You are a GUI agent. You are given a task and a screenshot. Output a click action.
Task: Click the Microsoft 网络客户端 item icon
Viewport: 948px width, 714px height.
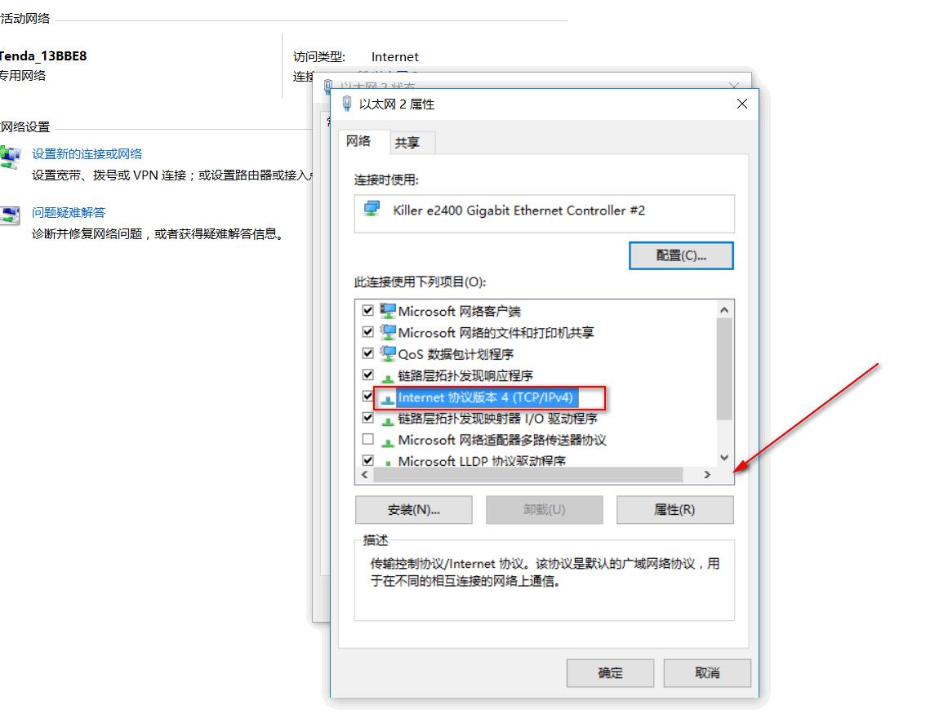click(388, 310)
